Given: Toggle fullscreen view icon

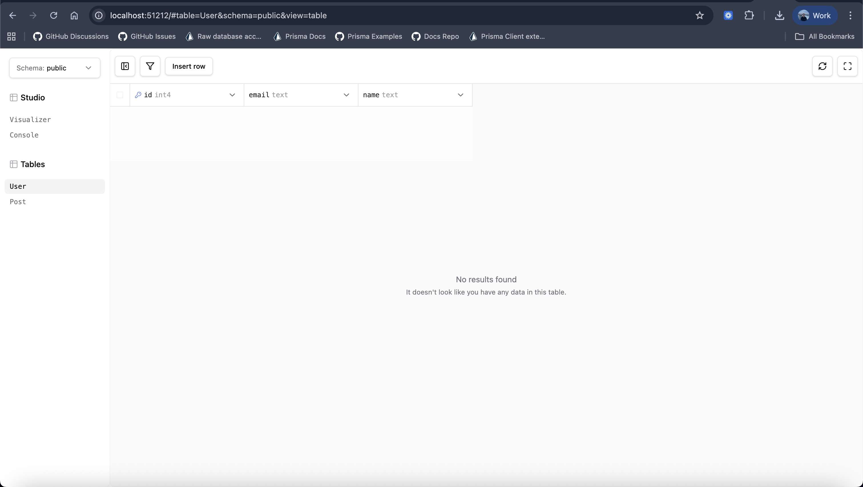Looking at the screenshot, I should pyautogui.click(x=847, y=66).
